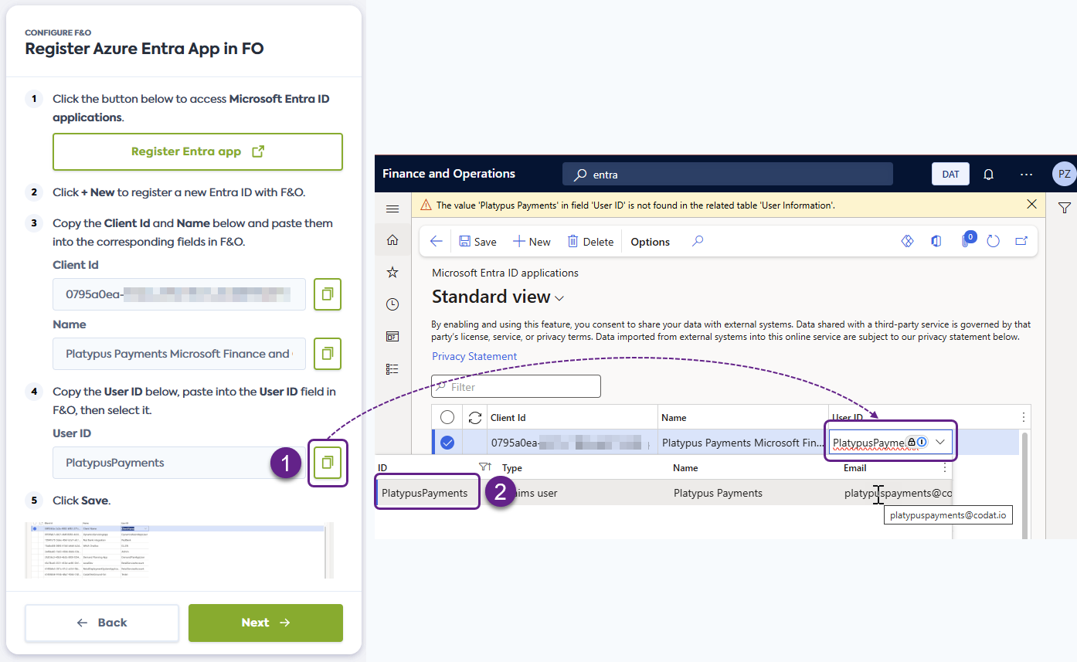Toggle the select-all rows circle
This screenshot has width=1077, height=662.
click(447, 417)
